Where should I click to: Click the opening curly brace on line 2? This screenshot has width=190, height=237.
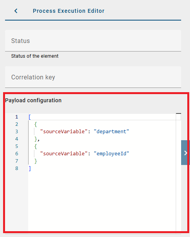point(36,124)
